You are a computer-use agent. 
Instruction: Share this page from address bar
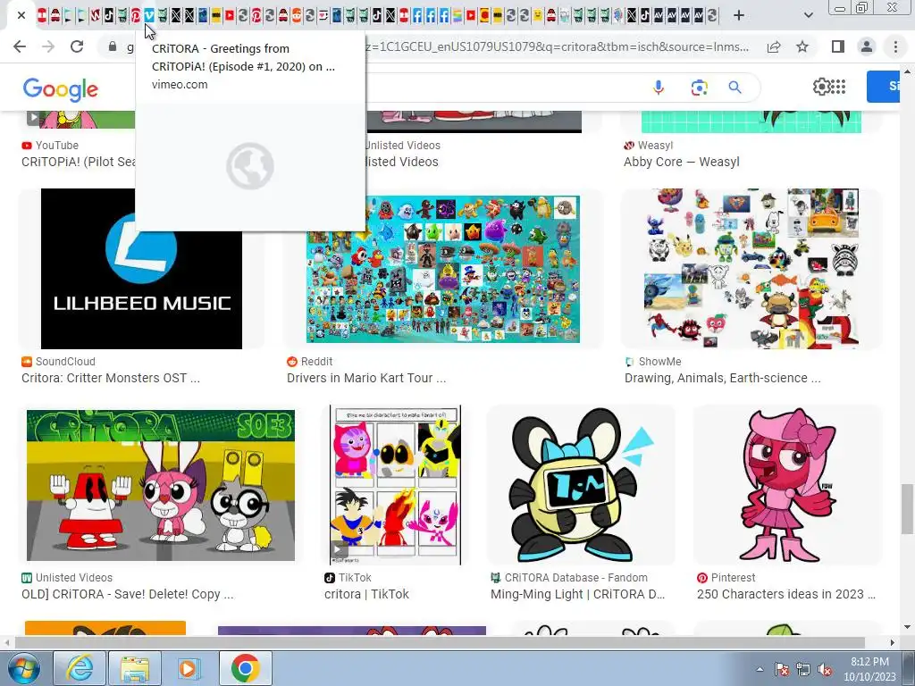click(774, 46)
